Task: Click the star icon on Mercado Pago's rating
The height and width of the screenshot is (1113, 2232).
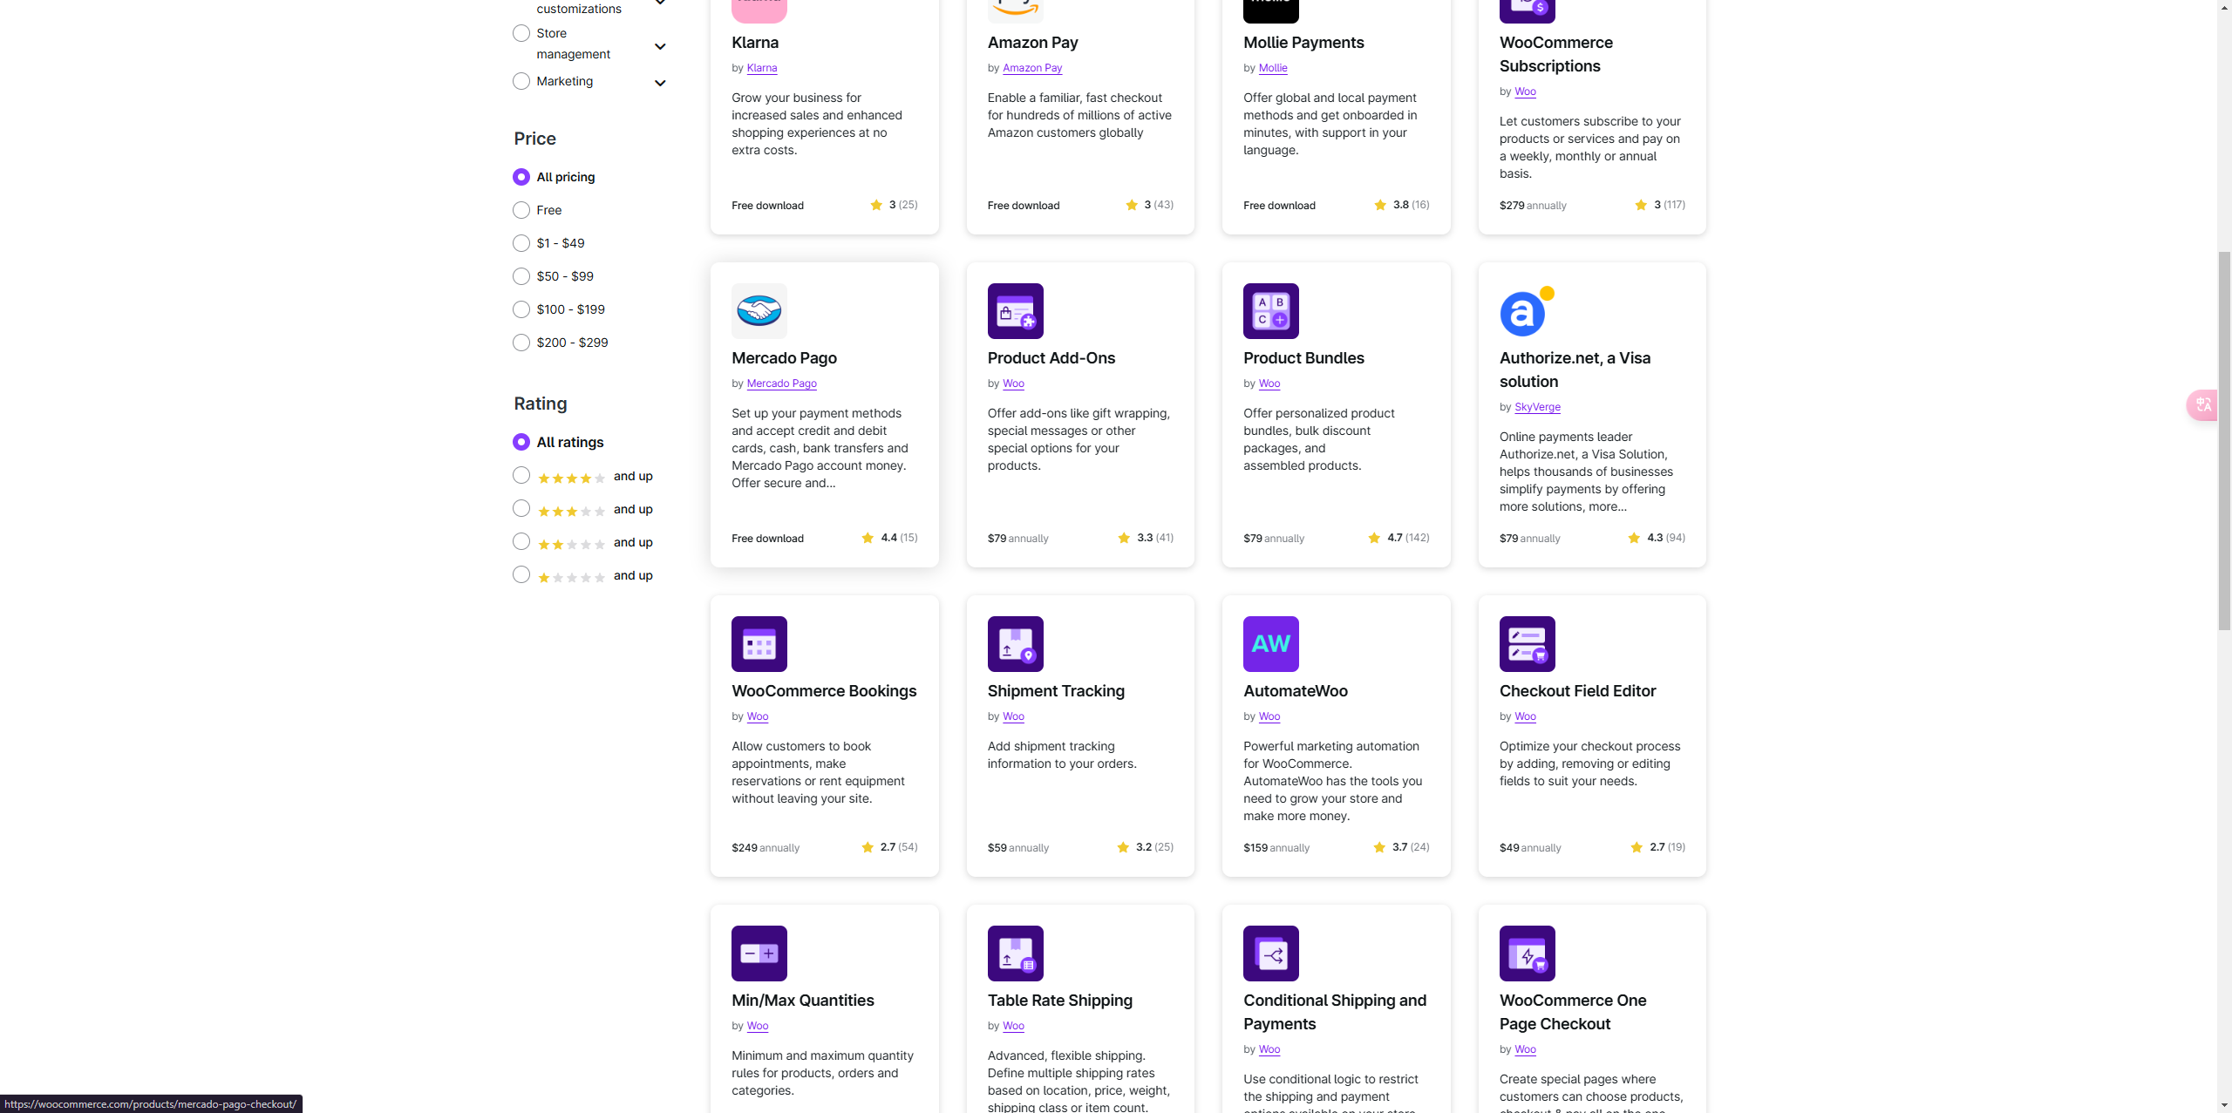Action: pos(868,538)
